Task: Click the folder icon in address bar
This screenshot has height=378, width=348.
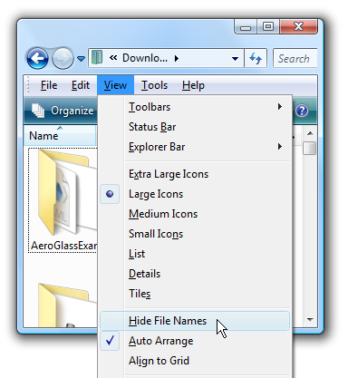Action: coord(97,57)
